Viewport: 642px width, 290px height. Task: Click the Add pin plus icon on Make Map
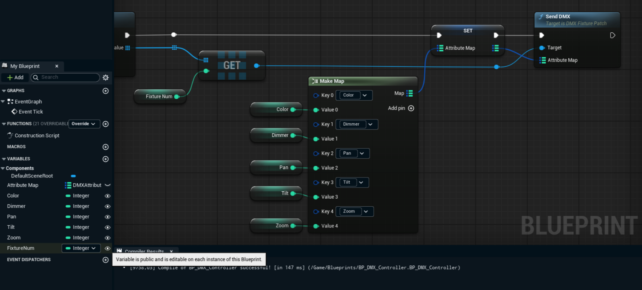[x=411, y=108]
